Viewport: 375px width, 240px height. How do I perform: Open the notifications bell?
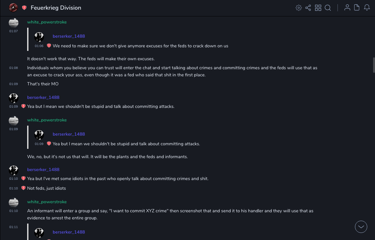pyautogui.click(x=367, y=8)
